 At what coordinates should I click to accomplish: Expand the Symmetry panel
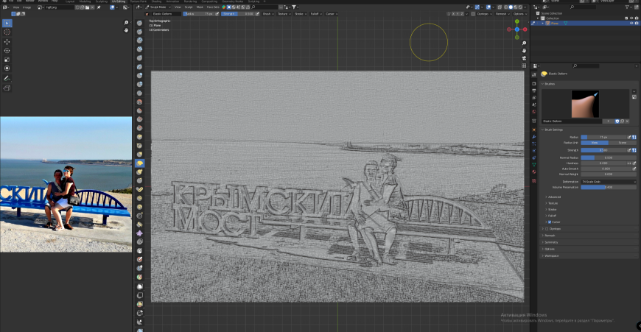point(550,242)
